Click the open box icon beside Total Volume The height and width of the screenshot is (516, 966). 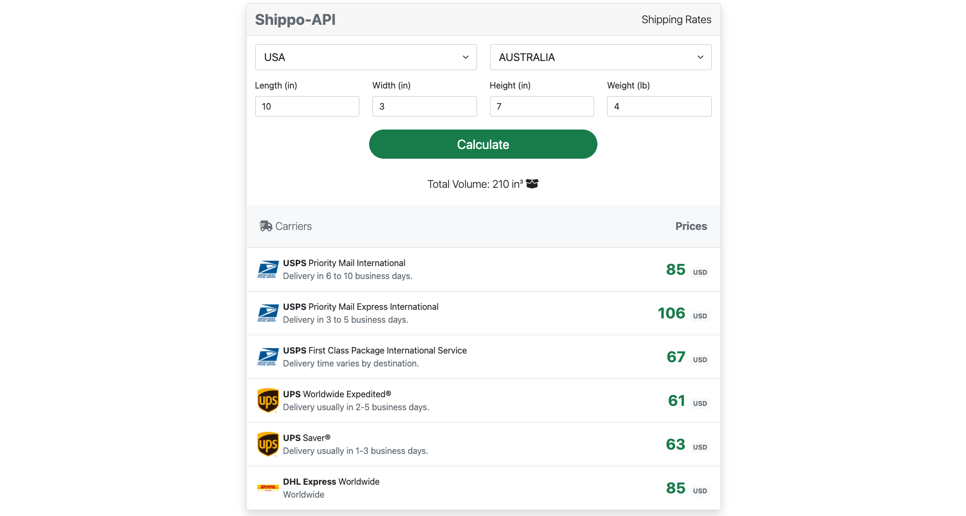pyautogui.click(x=532, y=184)
